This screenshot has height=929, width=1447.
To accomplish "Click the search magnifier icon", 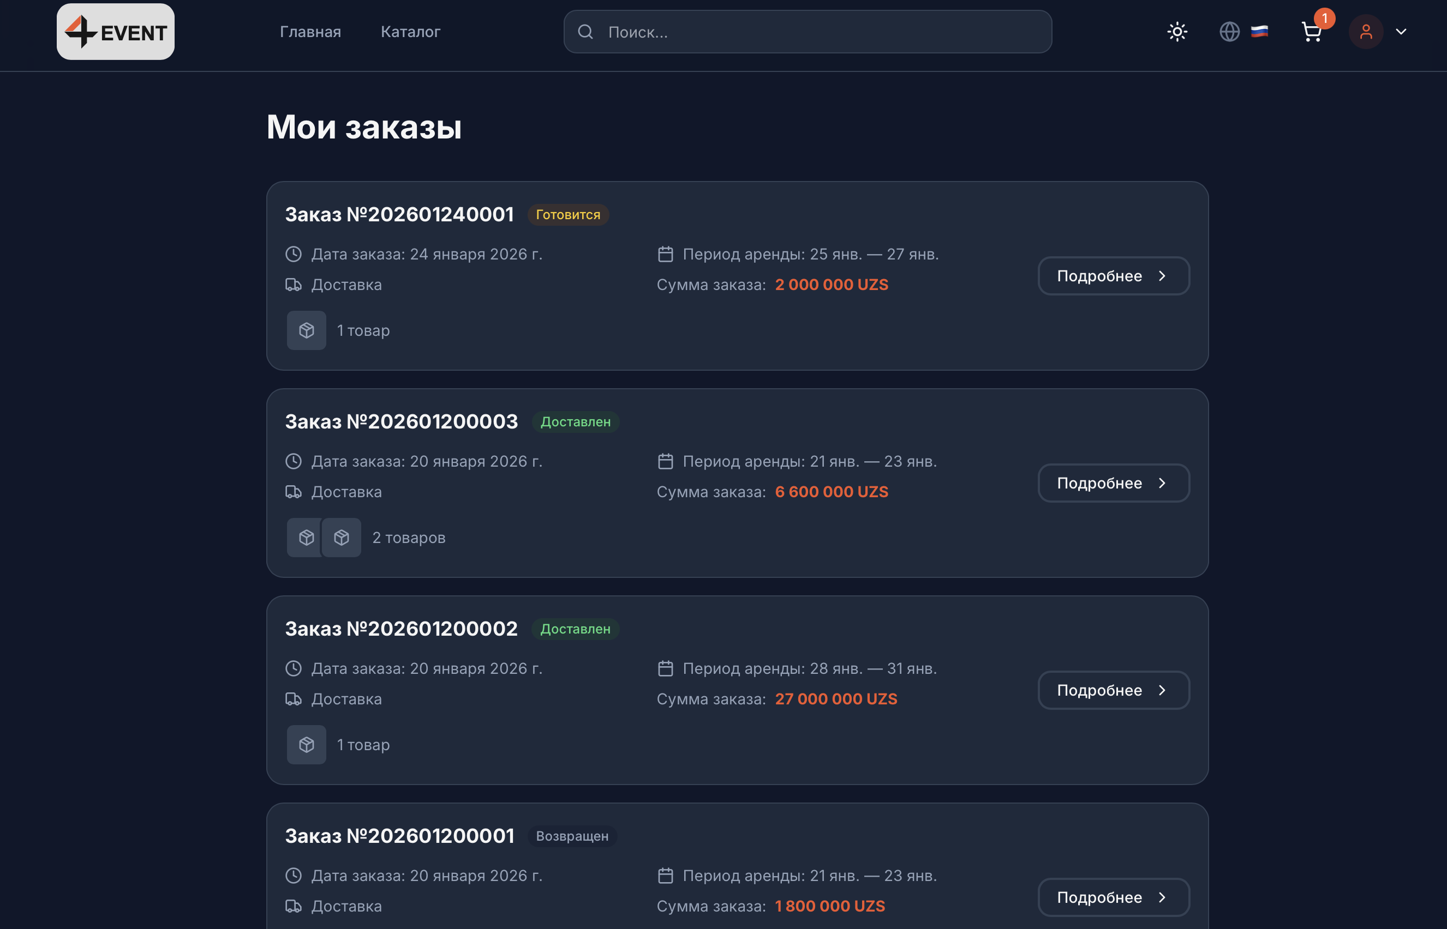I will point(585,32).
